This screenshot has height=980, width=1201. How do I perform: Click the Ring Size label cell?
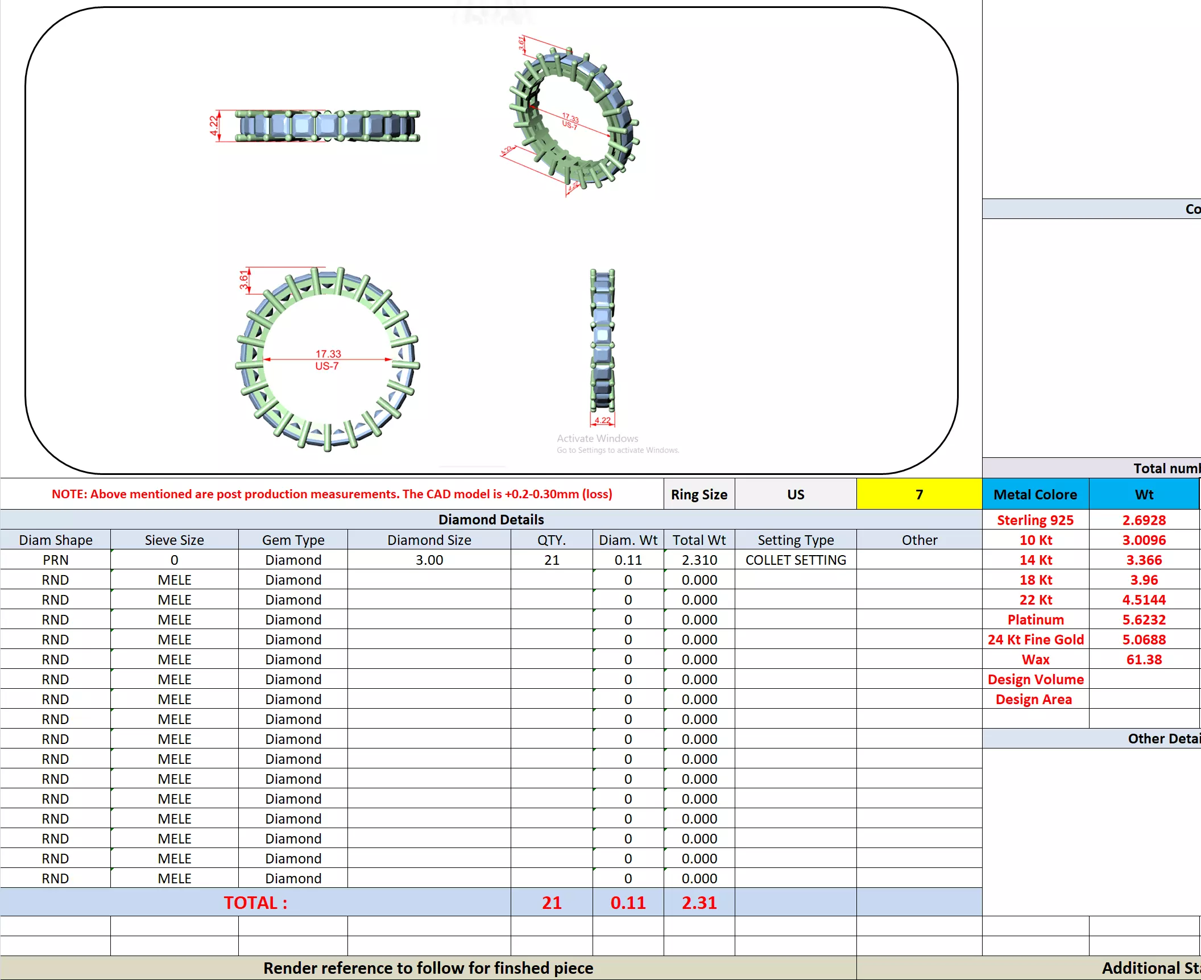point(699,494)
